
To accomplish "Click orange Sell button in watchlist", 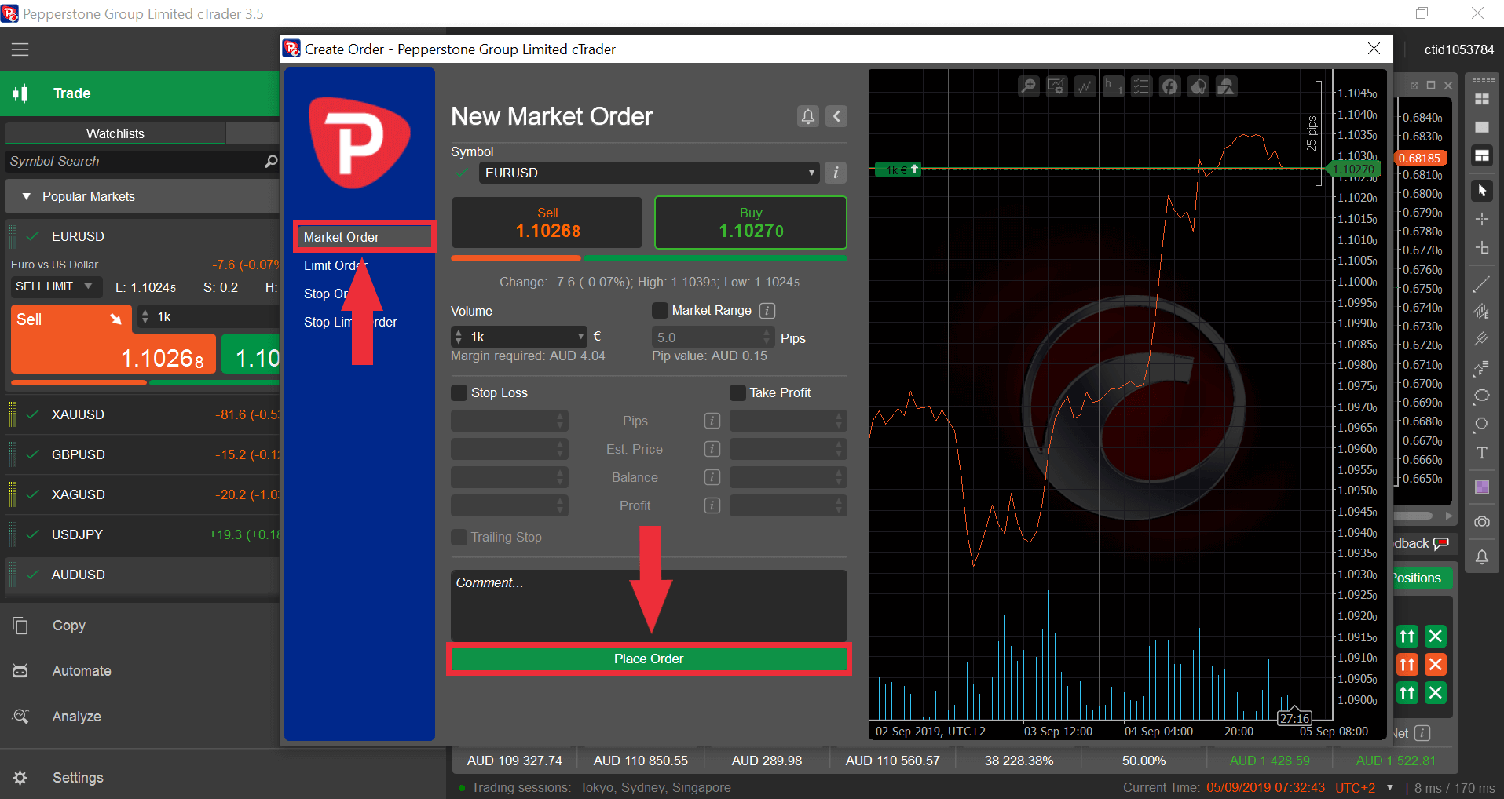I will 113,338.
